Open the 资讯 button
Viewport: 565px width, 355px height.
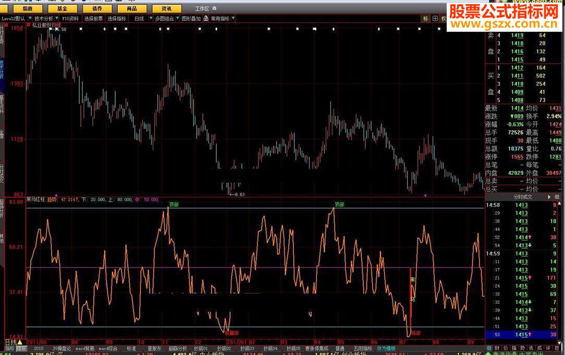(x=167, y=9)
